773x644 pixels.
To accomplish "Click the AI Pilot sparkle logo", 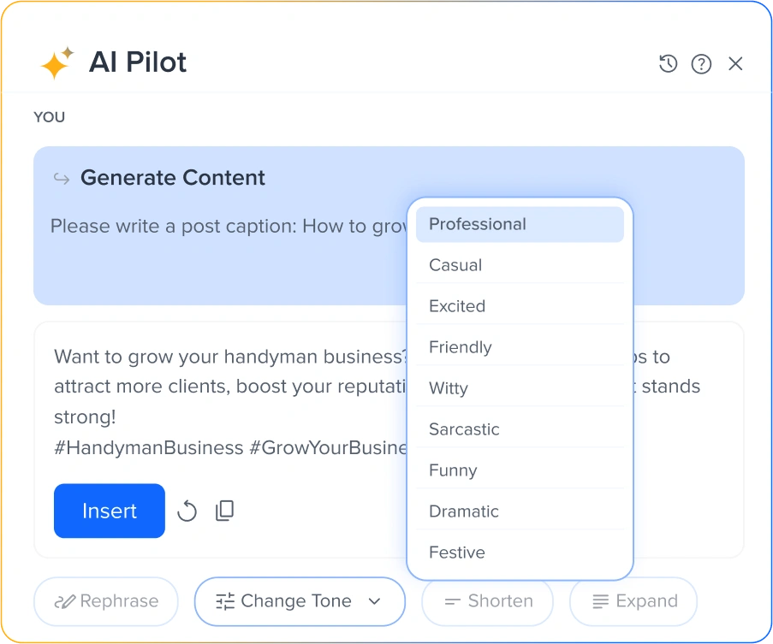I will pos(56,63).
